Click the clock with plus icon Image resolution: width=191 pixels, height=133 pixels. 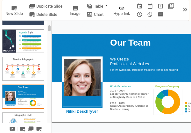click(x=150, y=14)
